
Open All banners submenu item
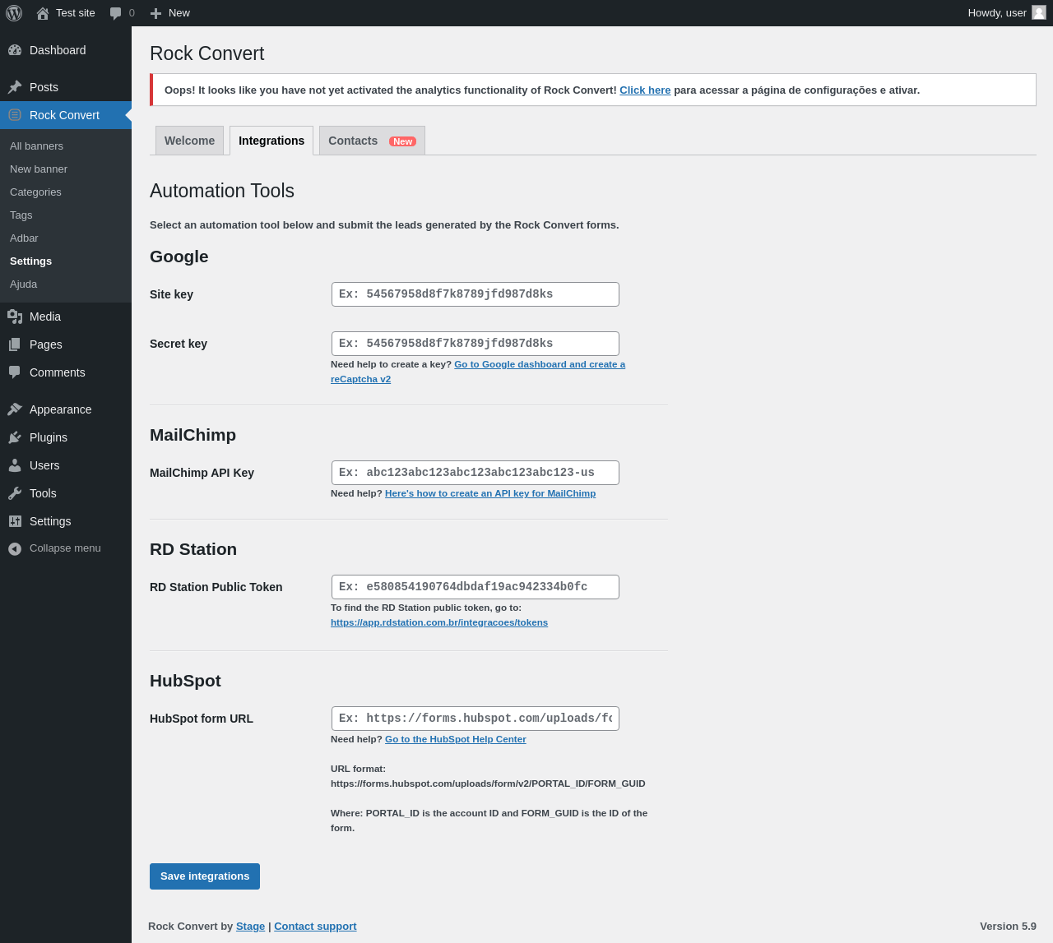pos(36,146)
